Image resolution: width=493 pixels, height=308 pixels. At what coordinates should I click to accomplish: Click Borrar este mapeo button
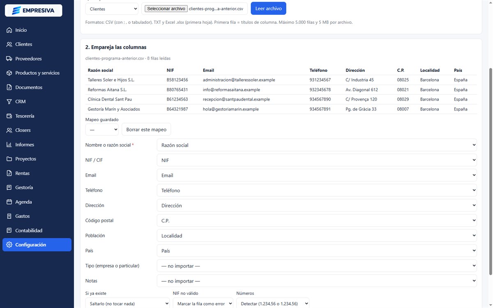point(146,129)
